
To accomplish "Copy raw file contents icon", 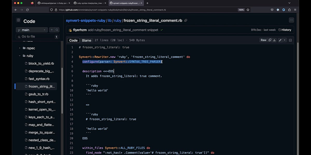I will pos(270,40).
